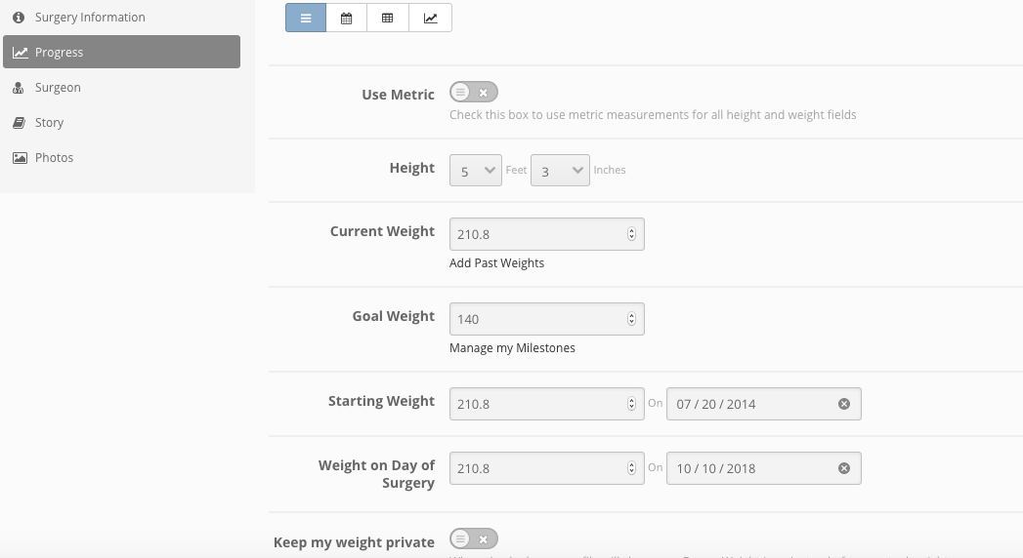Image resolution: width=1023 pixels, height=558 pixels.
Task: Clear the Starting Weight date
Action: pos(843,404)
